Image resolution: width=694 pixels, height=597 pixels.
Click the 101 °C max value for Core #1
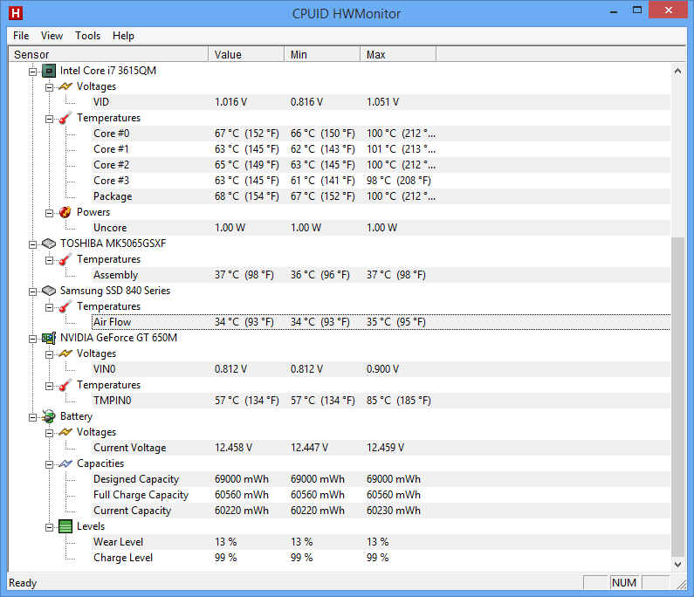(401, 149)
